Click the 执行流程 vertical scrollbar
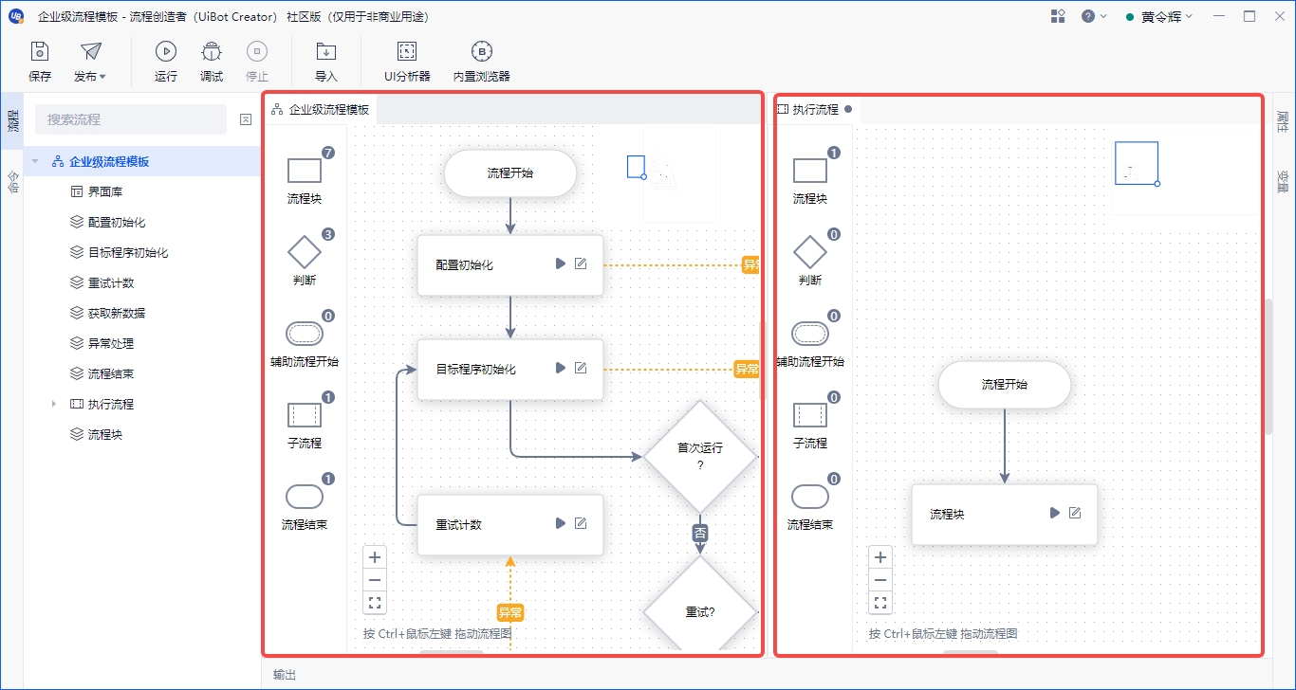This screenshot has height=690, width=1296. click(1268, 366)
